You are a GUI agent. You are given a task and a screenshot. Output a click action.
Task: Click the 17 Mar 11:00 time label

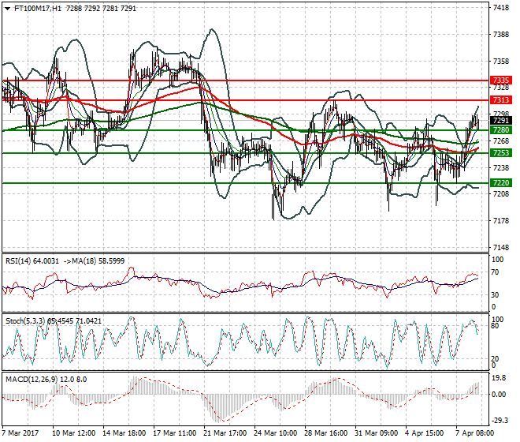(x=174, y=433)
